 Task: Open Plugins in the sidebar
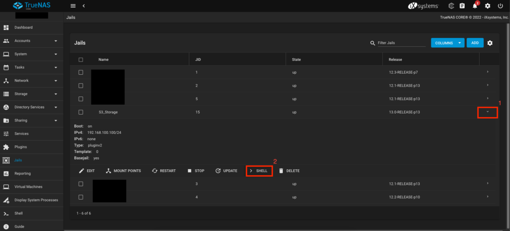point(20,147)
